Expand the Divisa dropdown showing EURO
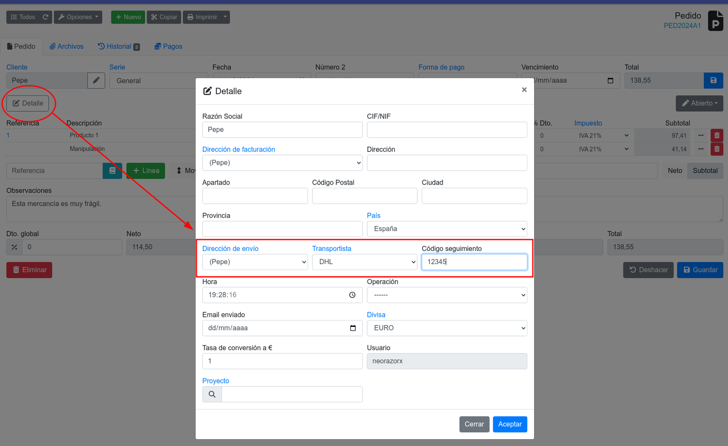728x446 pixels. click(x=447, y=328)
